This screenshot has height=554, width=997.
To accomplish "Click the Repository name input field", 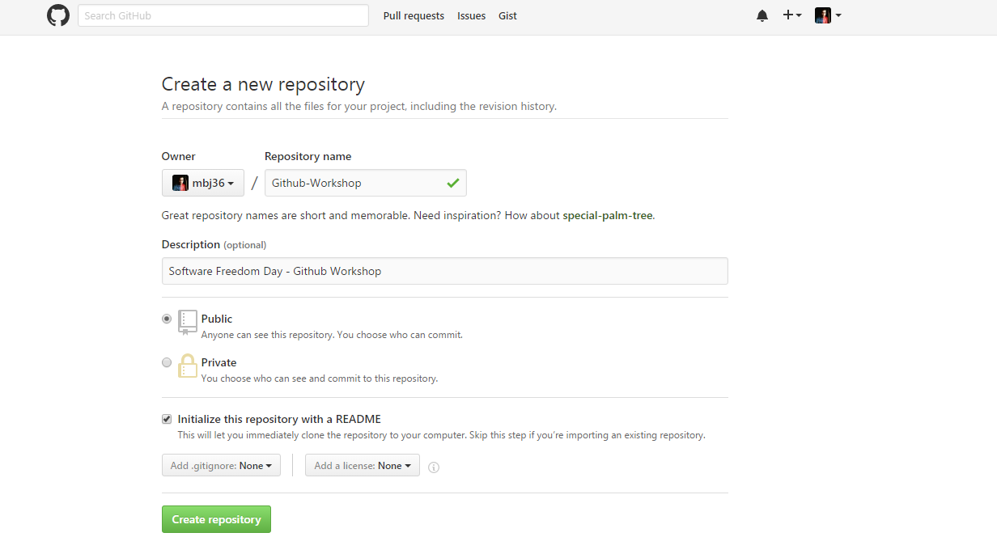I will coord(366,183).
